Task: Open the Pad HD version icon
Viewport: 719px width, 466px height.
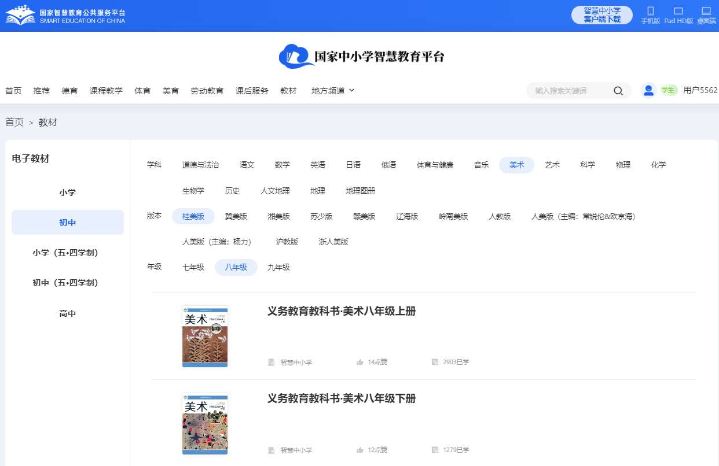Action: click(678, 11)
